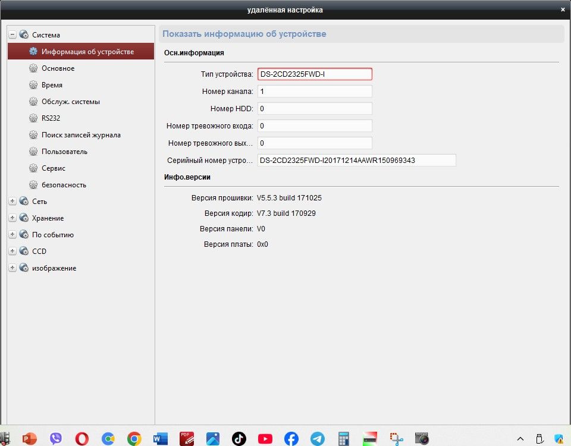Click encoder version V7.3 build 170929
Screen dimensions: 571x446
pos(286,213)
